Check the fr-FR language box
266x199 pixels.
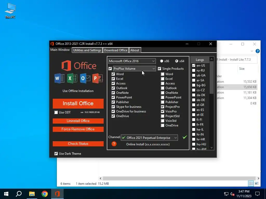click(x=194, y=125)
